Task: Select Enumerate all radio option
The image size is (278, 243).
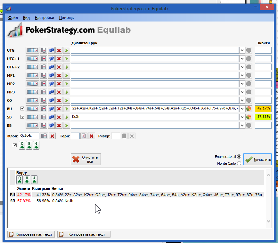Action: click(239, 157)
